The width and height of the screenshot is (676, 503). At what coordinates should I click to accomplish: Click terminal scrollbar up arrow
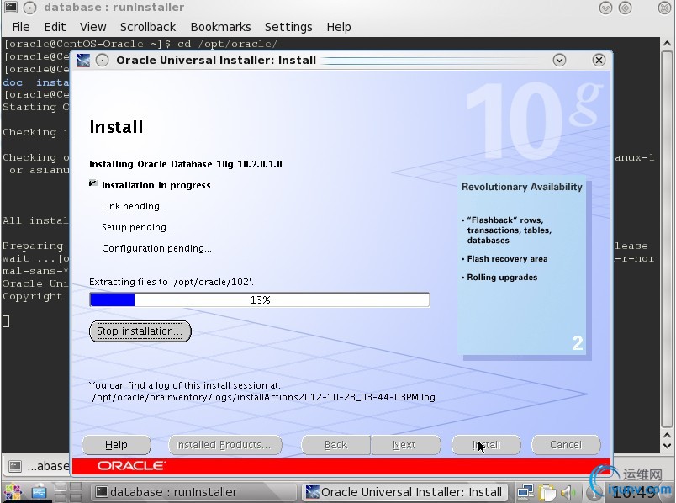click(667, 44)
